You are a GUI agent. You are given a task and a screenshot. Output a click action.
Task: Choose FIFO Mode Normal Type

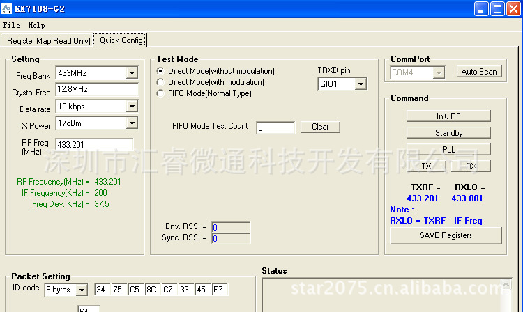click(x=161, y=93)
